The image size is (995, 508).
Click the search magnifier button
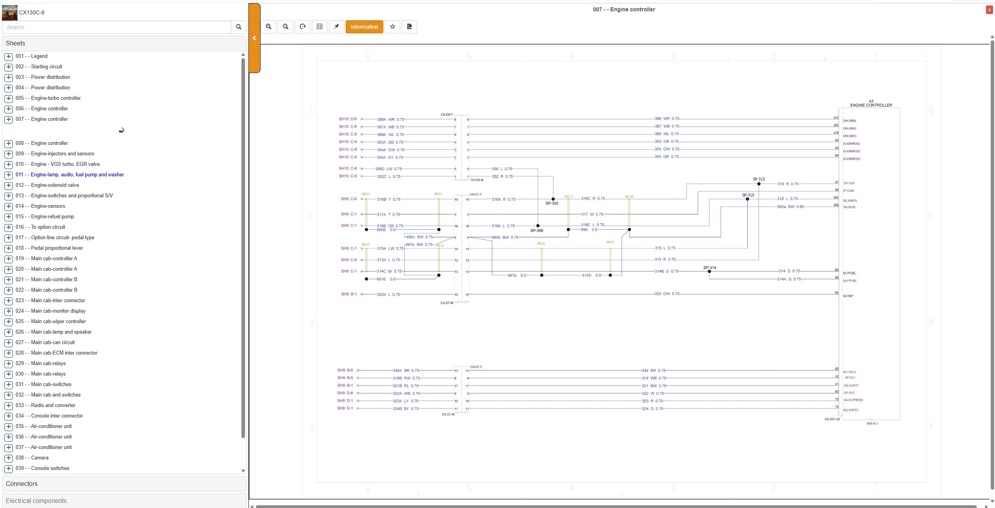pos(239,27)
